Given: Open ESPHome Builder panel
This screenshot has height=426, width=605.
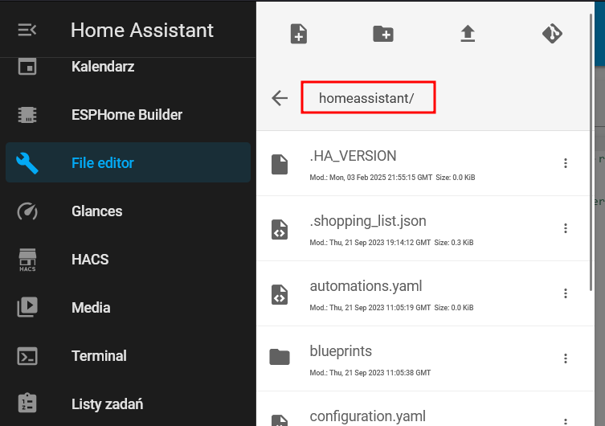Looking at the screenshot, I should coord(128,115).
